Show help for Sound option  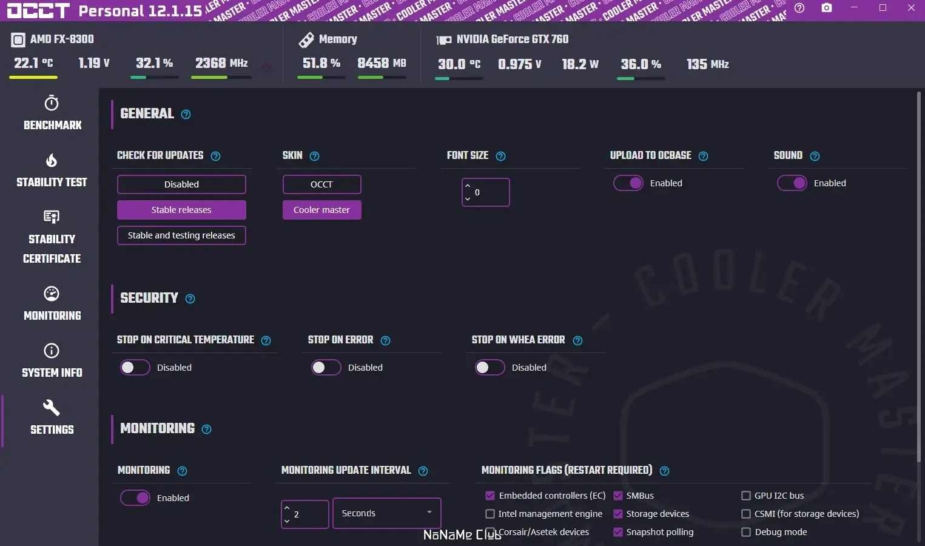pos(815,156)
